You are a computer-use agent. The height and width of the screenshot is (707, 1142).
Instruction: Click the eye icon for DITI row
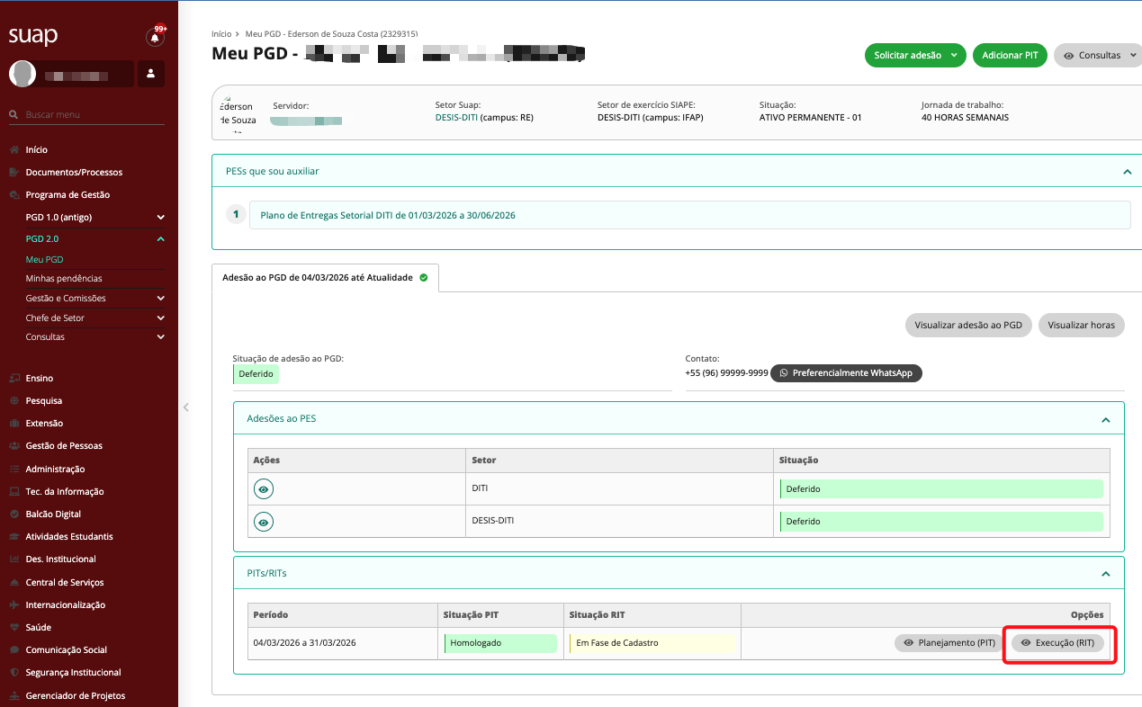click(x=264, y=488)
